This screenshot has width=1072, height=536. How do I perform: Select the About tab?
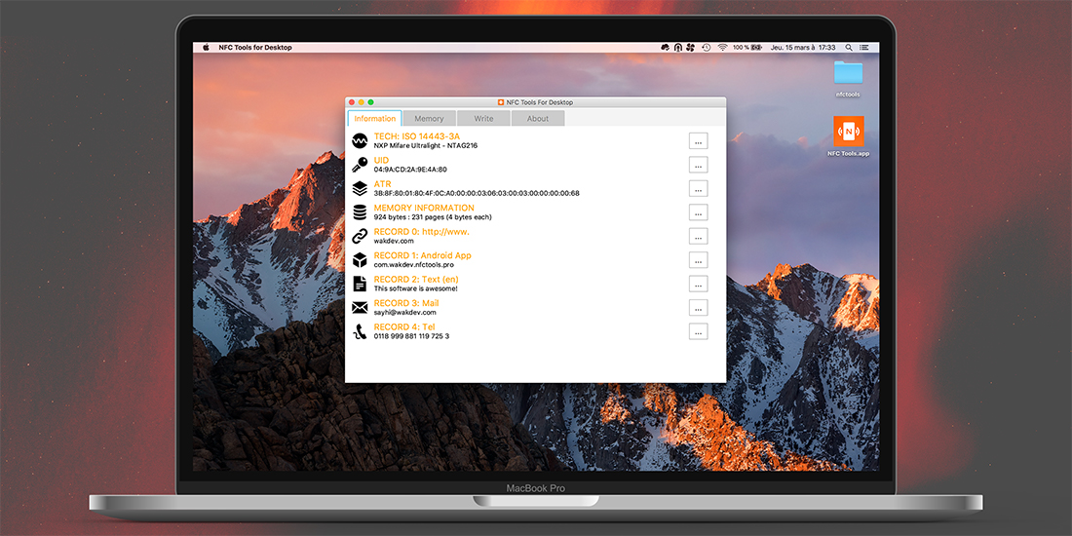pyautogui.click(x=538, y=118)
